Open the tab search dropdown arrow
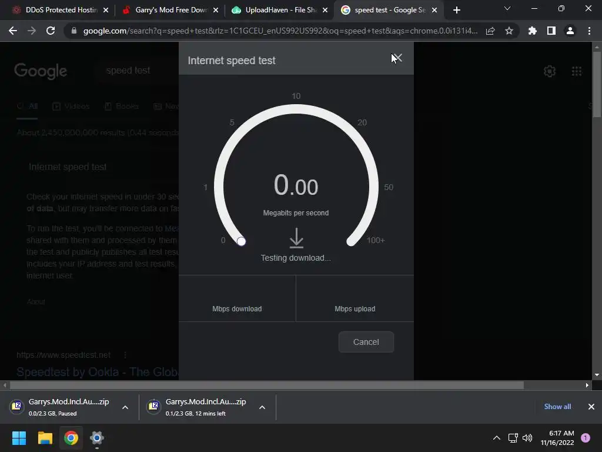602x452 pixels. coord(507,8)
